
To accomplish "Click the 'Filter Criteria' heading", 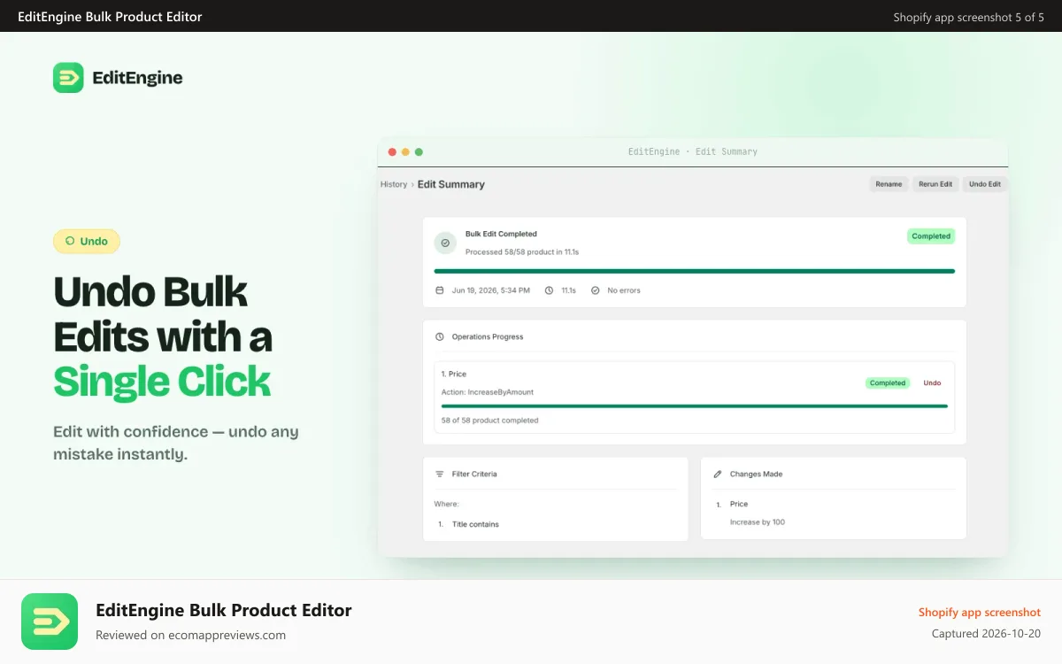I will point(474,475).
